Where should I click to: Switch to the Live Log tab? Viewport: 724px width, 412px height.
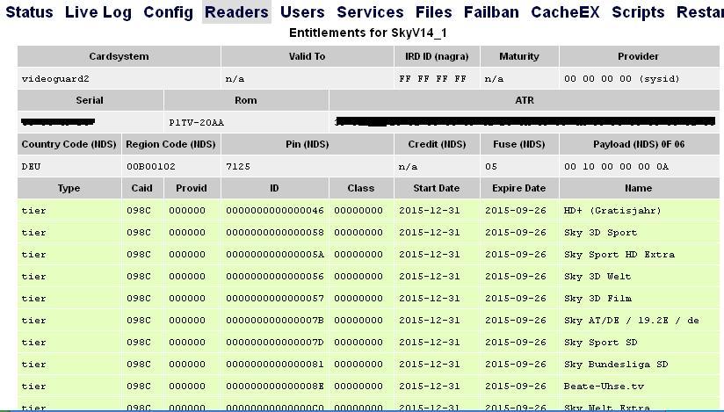pos(98,12)
